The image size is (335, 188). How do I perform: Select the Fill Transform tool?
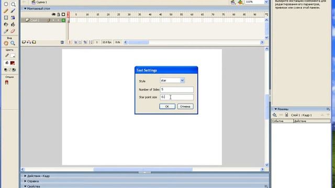click(13, 18)
